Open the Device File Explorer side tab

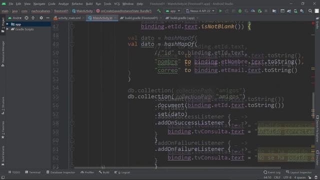317,128
